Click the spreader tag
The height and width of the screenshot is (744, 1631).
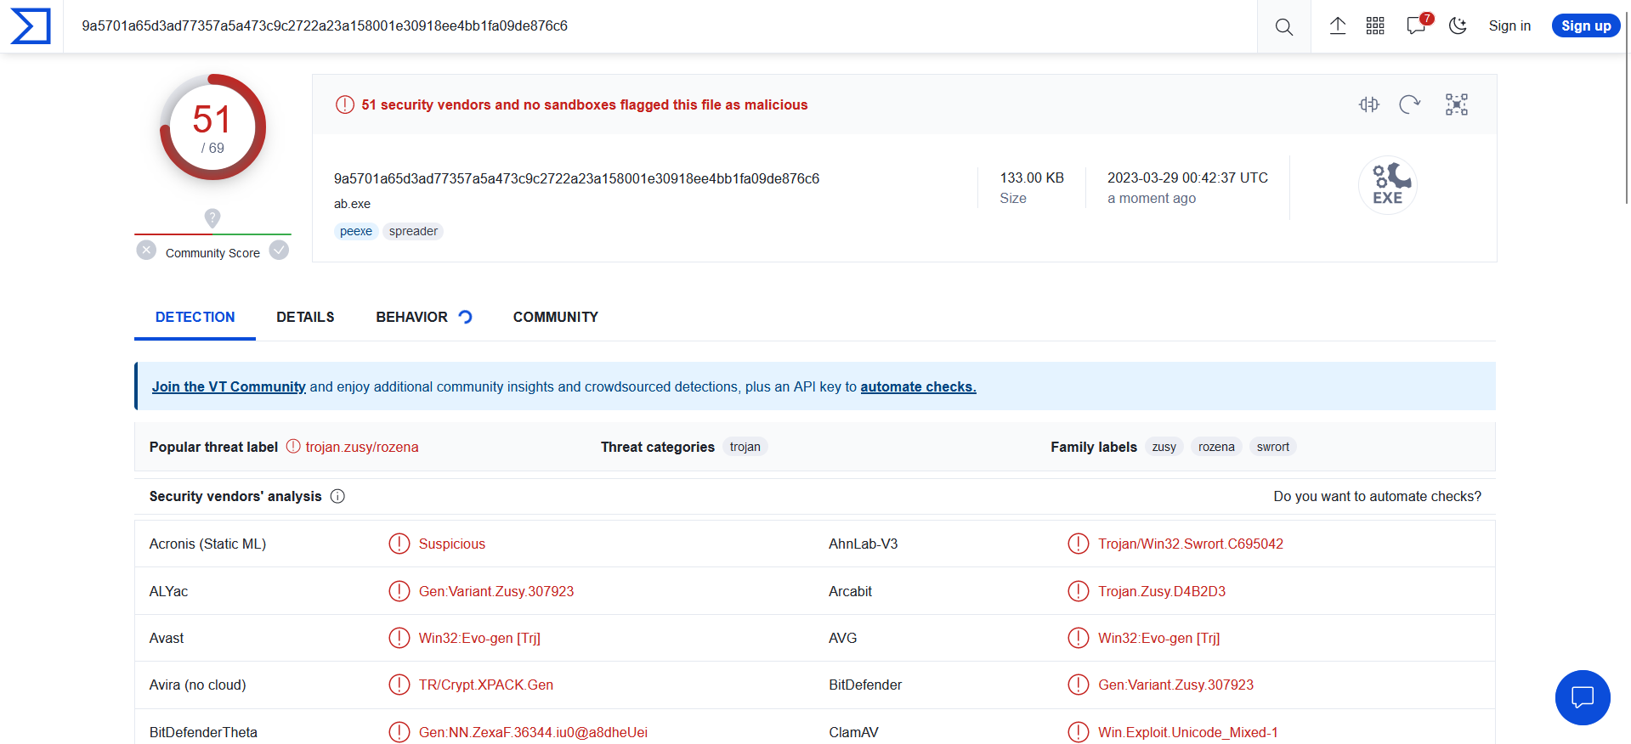(413, 231)
